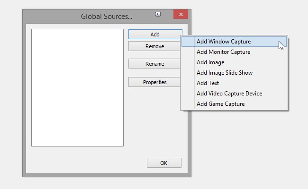Select Add Monitor Capture
This screenshot has height=189, width=308.
point(234,52)
